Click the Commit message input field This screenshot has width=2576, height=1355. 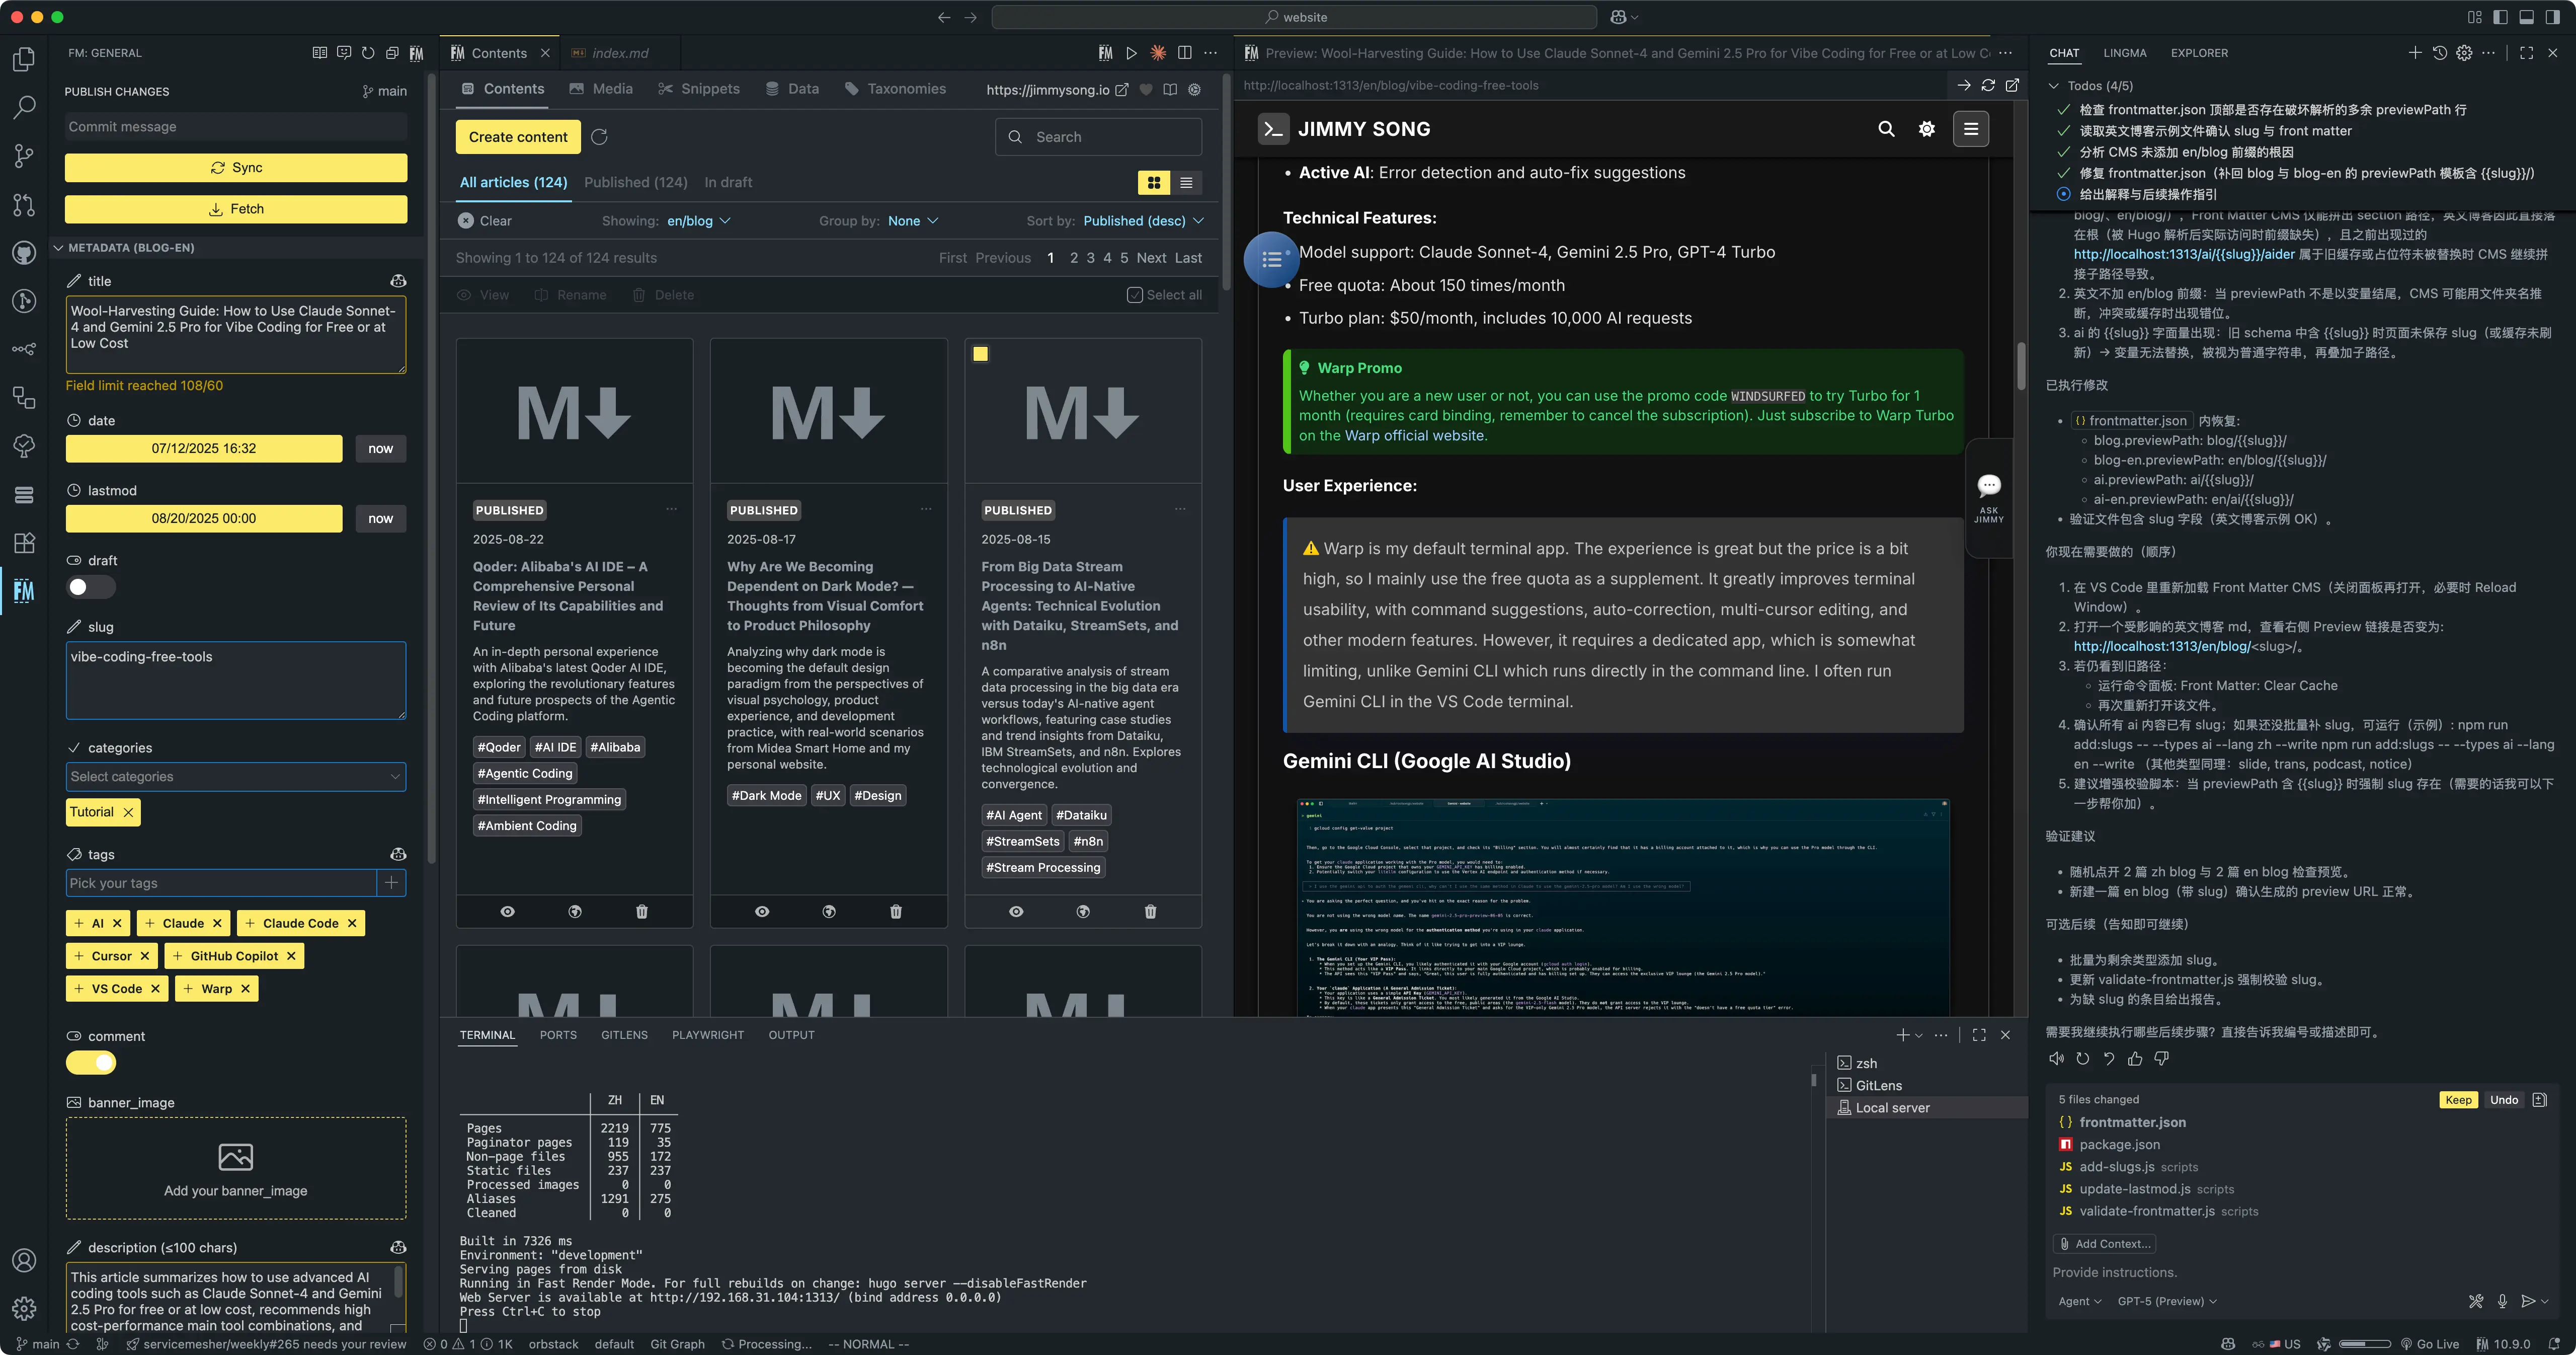[x=236, y=127]
